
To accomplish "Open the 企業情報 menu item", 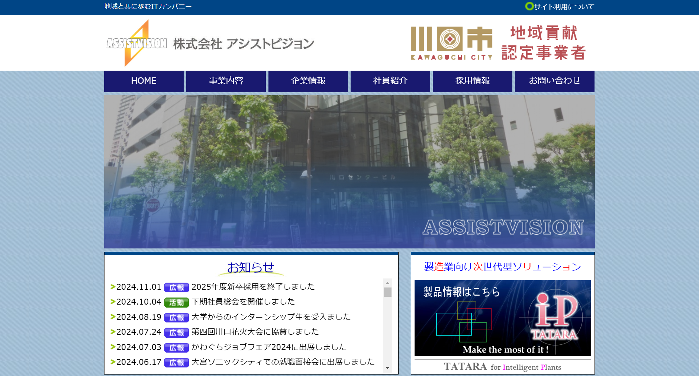I will tap(308, 81).
